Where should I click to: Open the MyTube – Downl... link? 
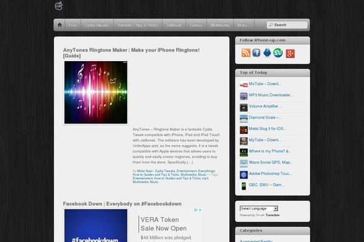coord(265,140)
